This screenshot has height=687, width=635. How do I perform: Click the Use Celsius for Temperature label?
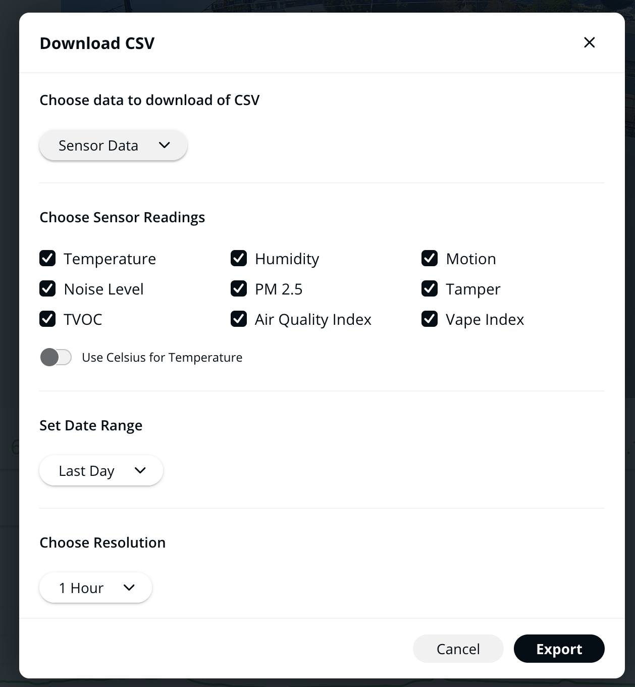pos(162,357)
